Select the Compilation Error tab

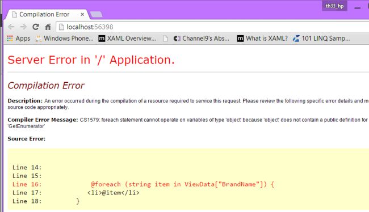point(47,14)
